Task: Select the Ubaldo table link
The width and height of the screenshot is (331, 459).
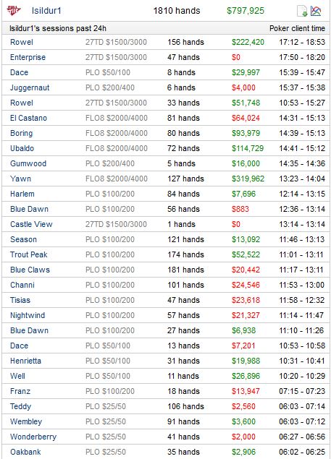Action: (22, 148)
